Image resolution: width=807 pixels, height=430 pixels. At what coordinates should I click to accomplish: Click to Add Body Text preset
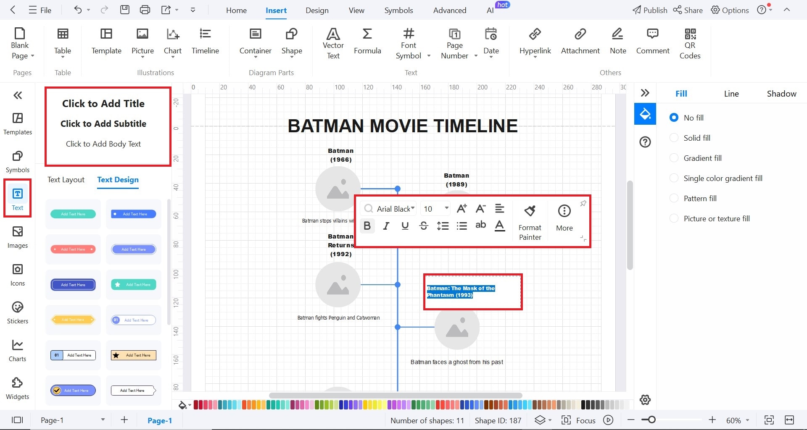tap(103, 144)
